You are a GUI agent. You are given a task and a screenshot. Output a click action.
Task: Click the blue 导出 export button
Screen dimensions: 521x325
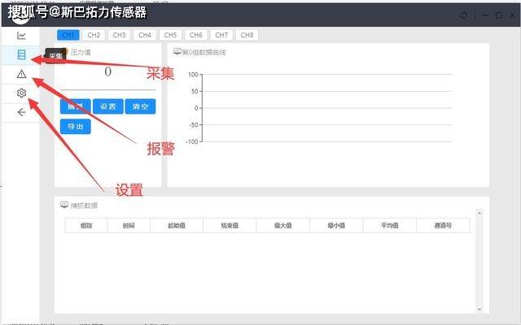click(76, 127)
